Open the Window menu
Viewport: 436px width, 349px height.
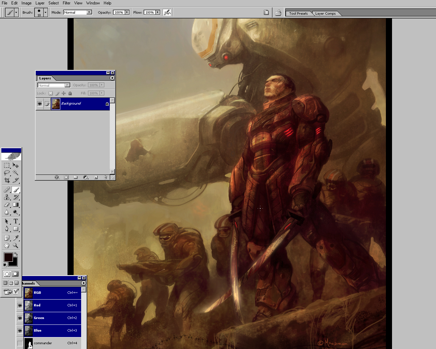tap(93, 3)
